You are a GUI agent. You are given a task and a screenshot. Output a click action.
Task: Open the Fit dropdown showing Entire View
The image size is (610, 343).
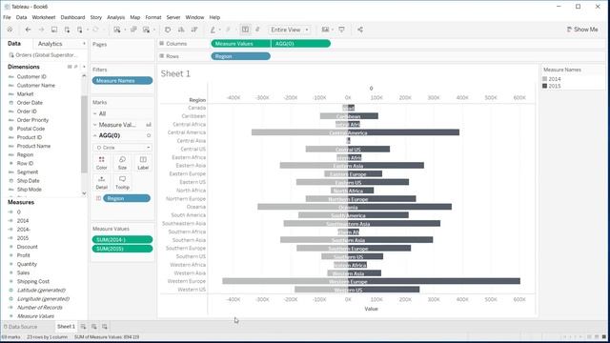tap(289, 30)
